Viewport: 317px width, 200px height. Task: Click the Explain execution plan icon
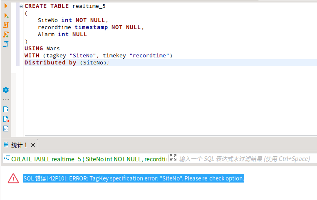6,44
